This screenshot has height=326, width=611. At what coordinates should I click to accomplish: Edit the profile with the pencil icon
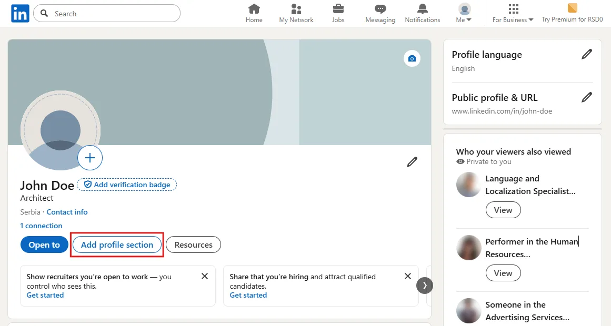[x=412, y=162]
